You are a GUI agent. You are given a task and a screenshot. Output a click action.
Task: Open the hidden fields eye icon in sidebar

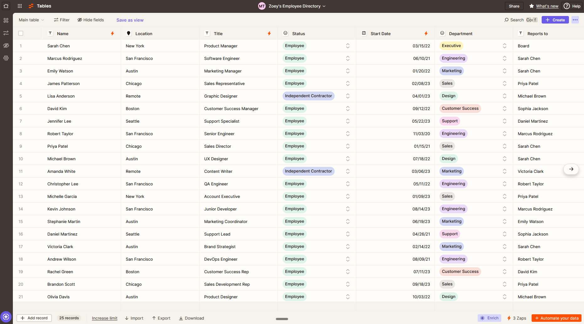[6, 45]
